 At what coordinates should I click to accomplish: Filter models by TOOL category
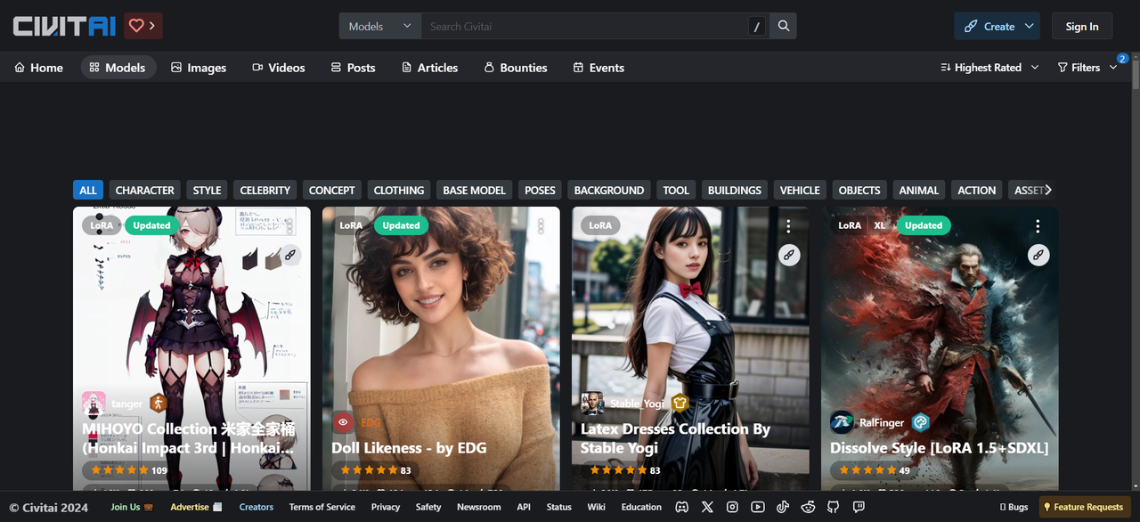(x=676, y=190)
